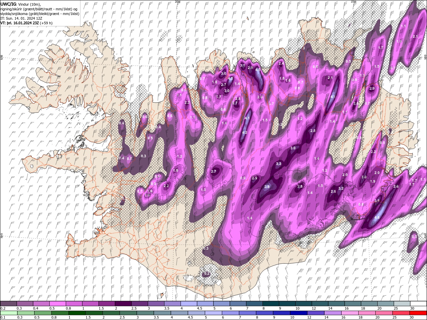Select the rigning/skúrir legend description line
The height and width of the screenshot is (320, 427).
tap(39, 9)
